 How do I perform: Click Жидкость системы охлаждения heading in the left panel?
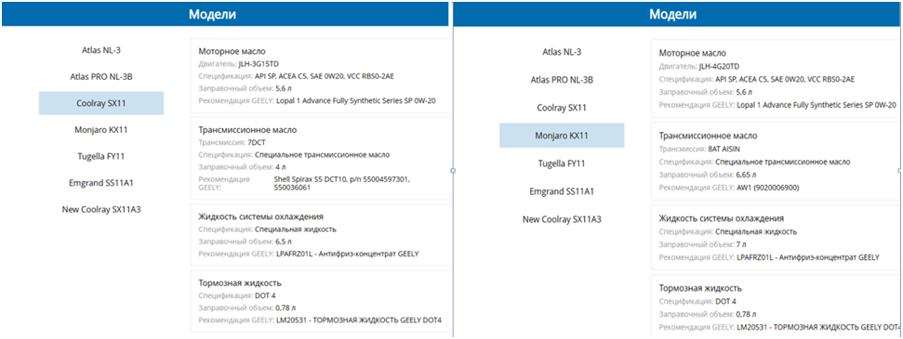point(261,217)
